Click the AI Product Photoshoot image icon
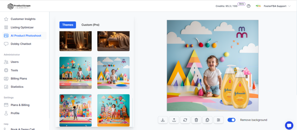 6,36
